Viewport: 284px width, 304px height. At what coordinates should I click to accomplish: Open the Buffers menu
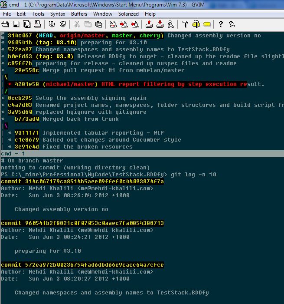pos(79,14)
